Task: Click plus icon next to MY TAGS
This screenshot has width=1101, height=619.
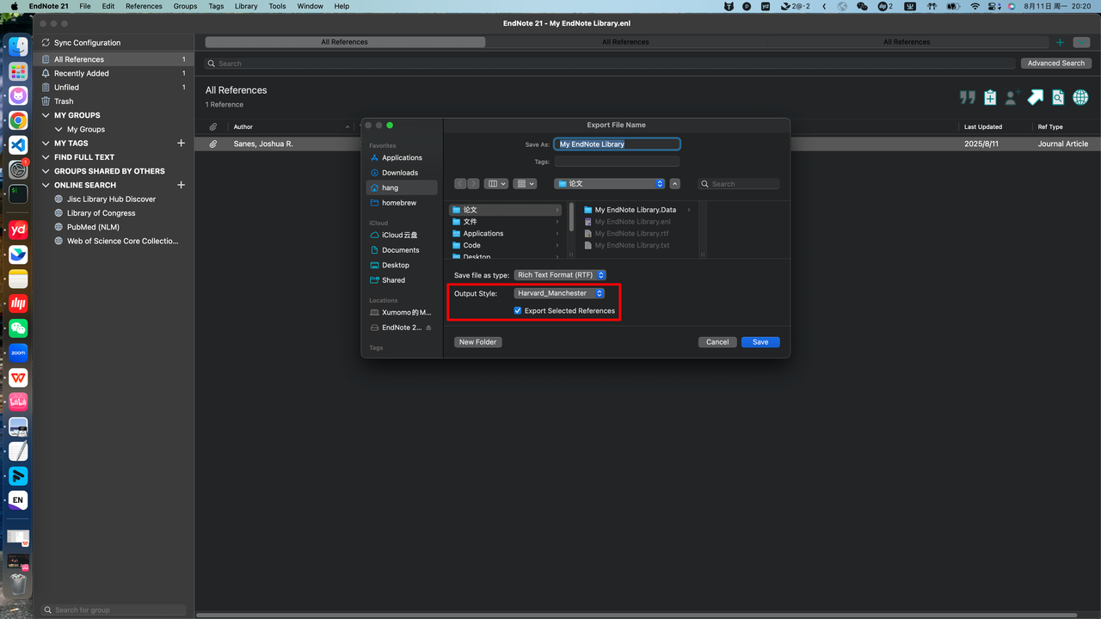Action: coord(181,143)
